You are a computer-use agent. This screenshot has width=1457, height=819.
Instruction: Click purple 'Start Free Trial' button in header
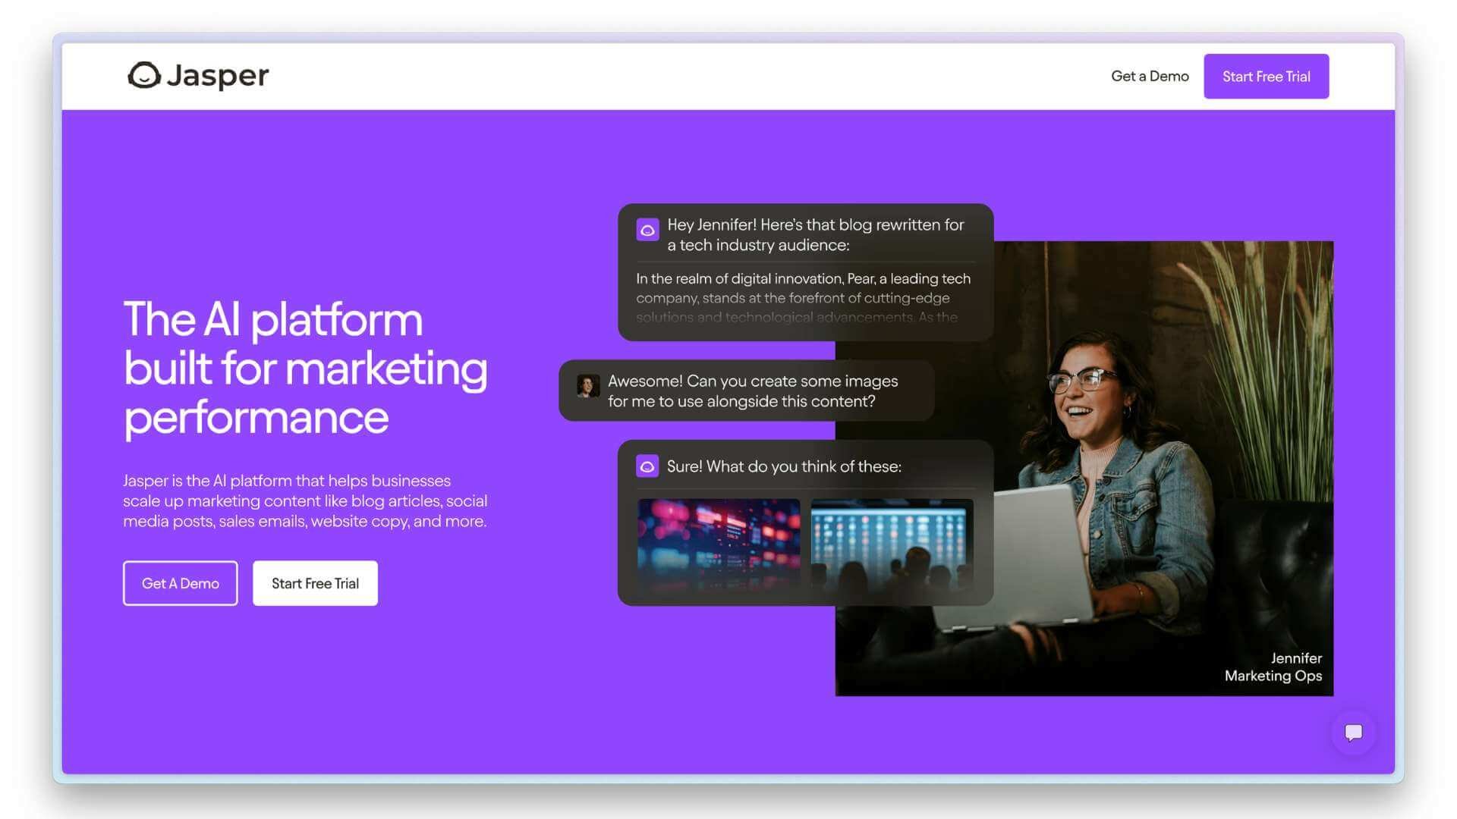pos(1266,76)
